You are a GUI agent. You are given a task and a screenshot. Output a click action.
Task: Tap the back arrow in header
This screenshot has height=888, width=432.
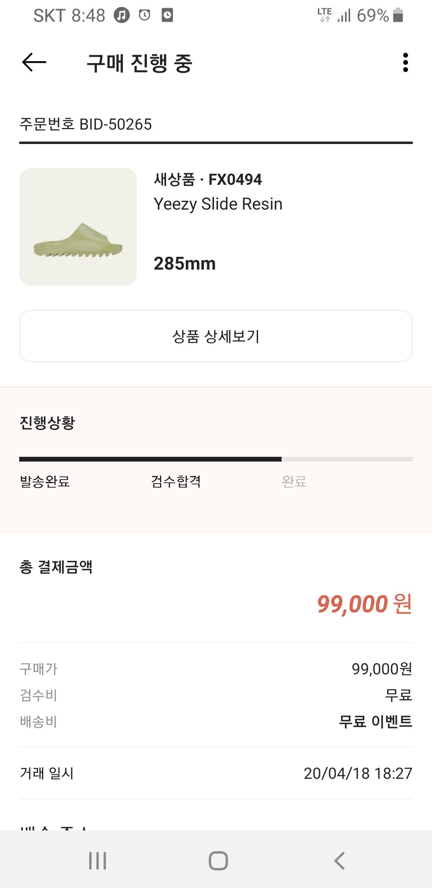point(34,62)
